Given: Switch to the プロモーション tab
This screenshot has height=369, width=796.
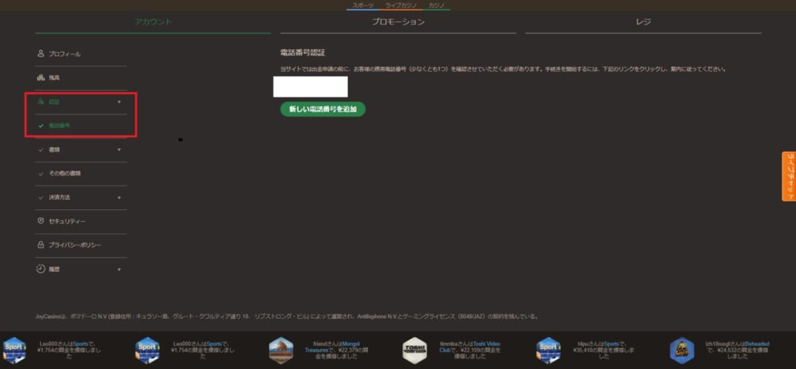Looking at the screenshot, I should point(398,22).
